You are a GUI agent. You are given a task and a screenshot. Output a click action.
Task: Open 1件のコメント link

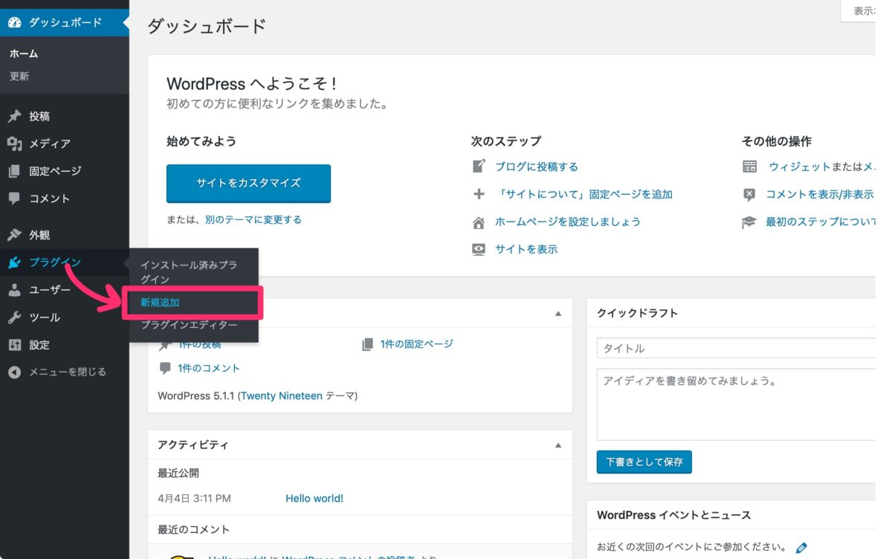tap(209, 368)
